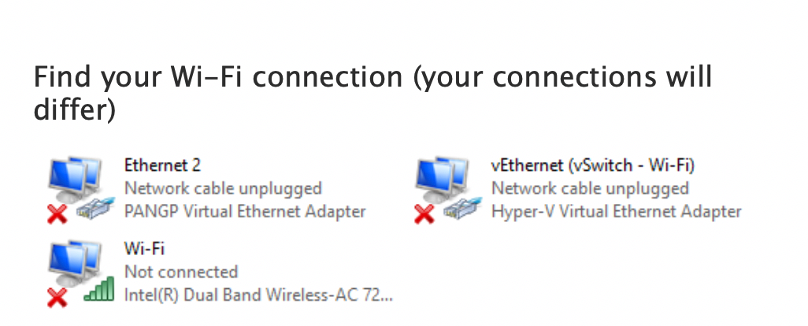This screenshot has height=326, width=808.
Task: Click the red X on Ethernet 2
Action: pos(57,213)
